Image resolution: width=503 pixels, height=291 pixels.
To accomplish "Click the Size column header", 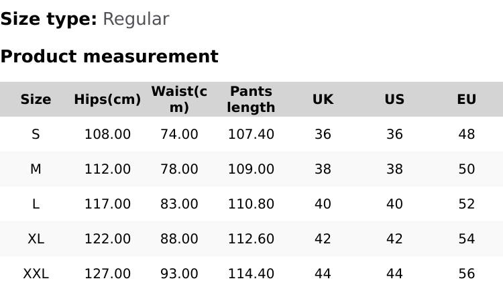I will click(x=36, y=100).
